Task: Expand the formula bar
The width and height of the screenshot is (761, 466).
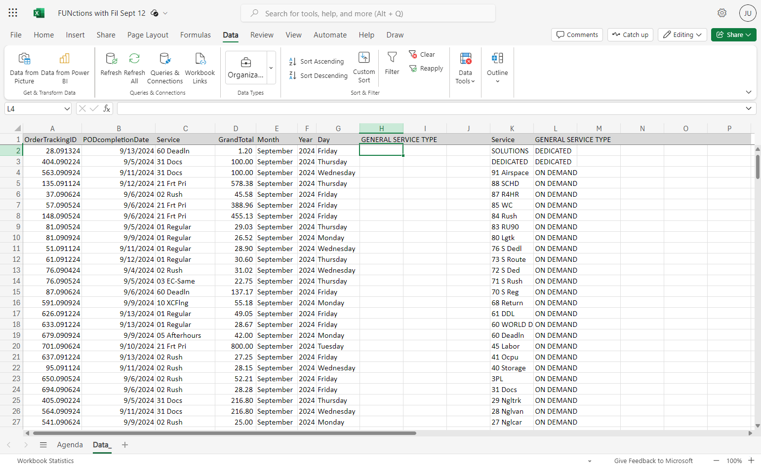Action: coord(749,108)
